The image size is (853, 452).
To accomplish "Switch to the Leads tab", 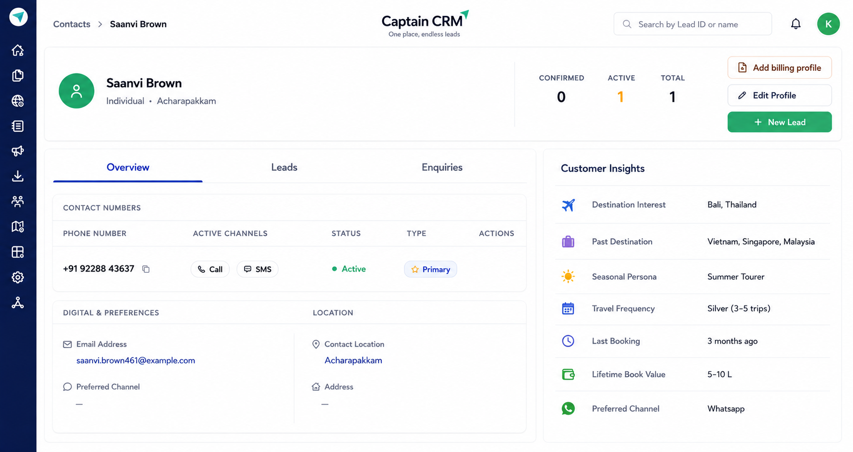I will coord(284,167).
